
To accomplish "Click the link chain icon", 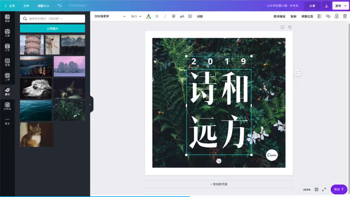I will pyautogui.click(x=328, y=16).
